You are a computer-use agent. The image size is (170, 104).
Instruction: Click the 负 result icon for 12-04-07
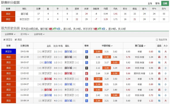pos(86,84)
